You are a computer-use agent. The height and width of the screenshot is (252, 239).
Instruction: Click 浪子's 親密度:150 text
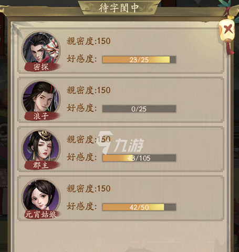click(x=89, y=90)
